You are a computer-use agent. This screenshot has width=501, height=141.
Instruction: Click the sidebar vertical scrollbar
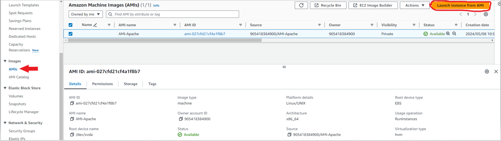pos(61,96)
